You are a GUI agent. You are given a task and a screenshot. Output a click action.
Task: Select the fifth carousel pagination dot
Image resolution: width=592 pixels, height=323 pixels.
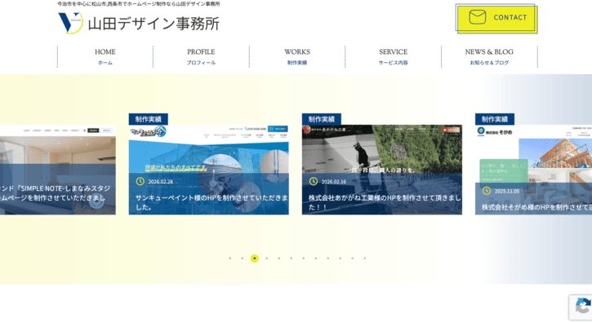pyautogui.click(x=279, y=259)
